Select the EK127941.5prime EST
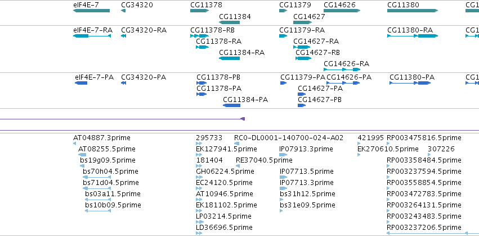 tap(199, 155)
